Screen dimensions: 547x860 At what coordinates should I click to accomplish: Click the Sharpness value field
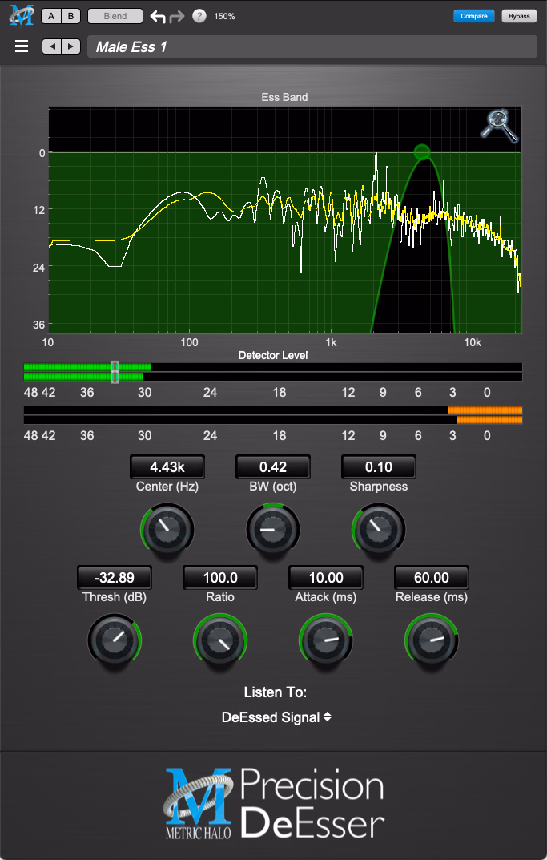(x=379, y=467)
